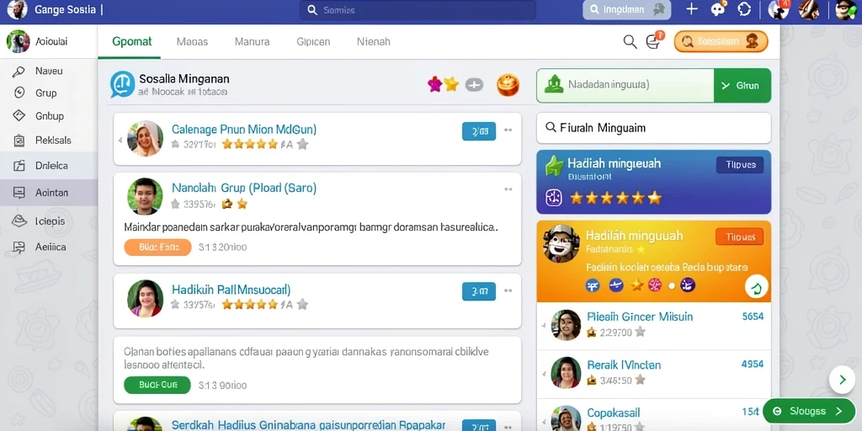This screenshot has width=862, height=431.
Task: Click the green refresh circle on orange card
Action: [x=756, y=286]
